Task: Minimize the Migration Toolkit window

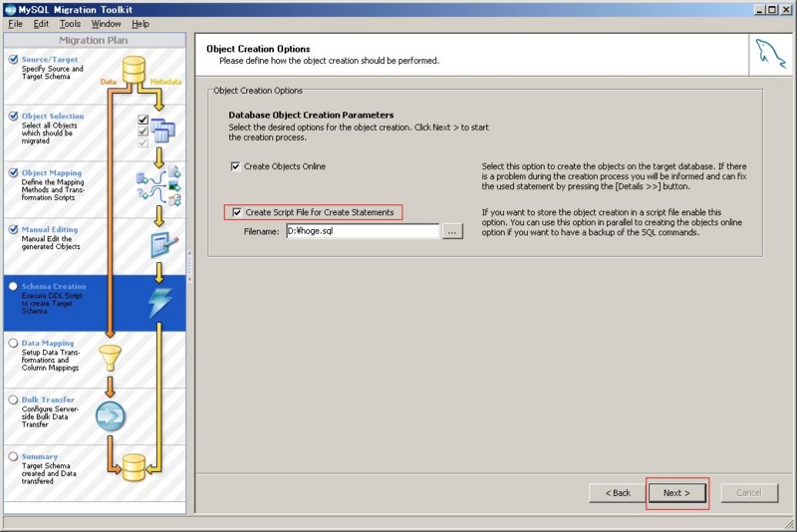Action: (760, 10)
